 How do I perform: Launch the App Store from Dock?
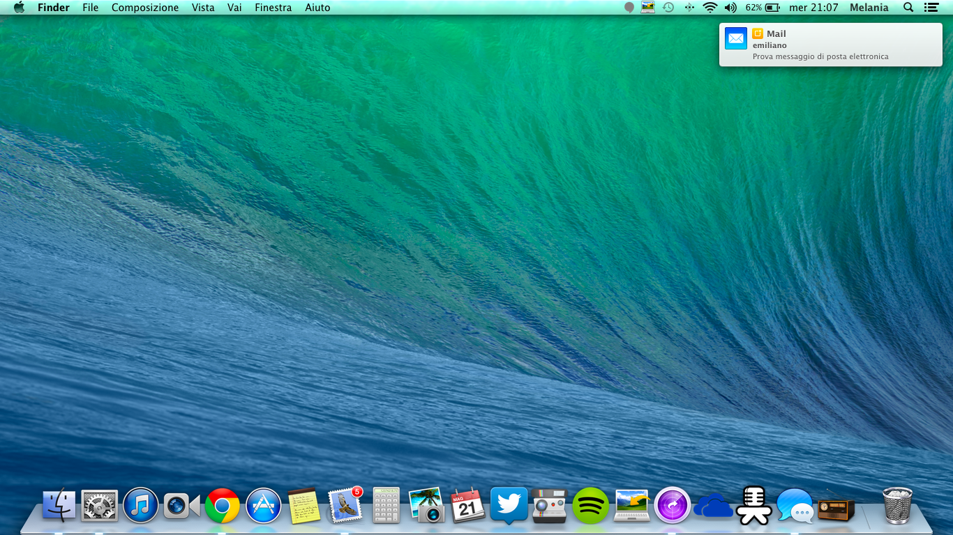coord(263,506)
